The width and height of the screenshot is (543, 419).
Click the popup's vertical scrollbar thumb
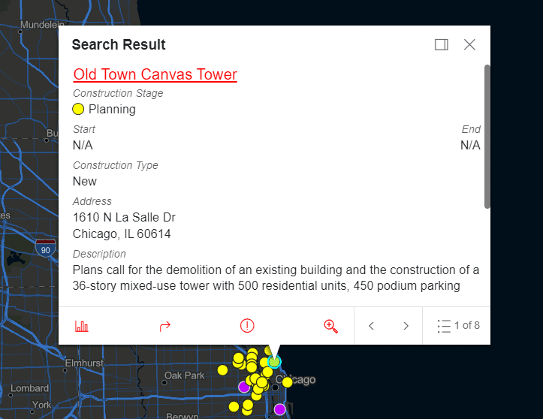pos(487,135)
